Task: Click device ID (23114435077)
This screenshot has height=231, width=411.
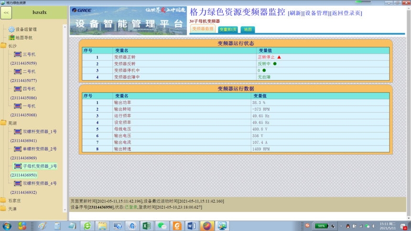Action: coord(23,80)
